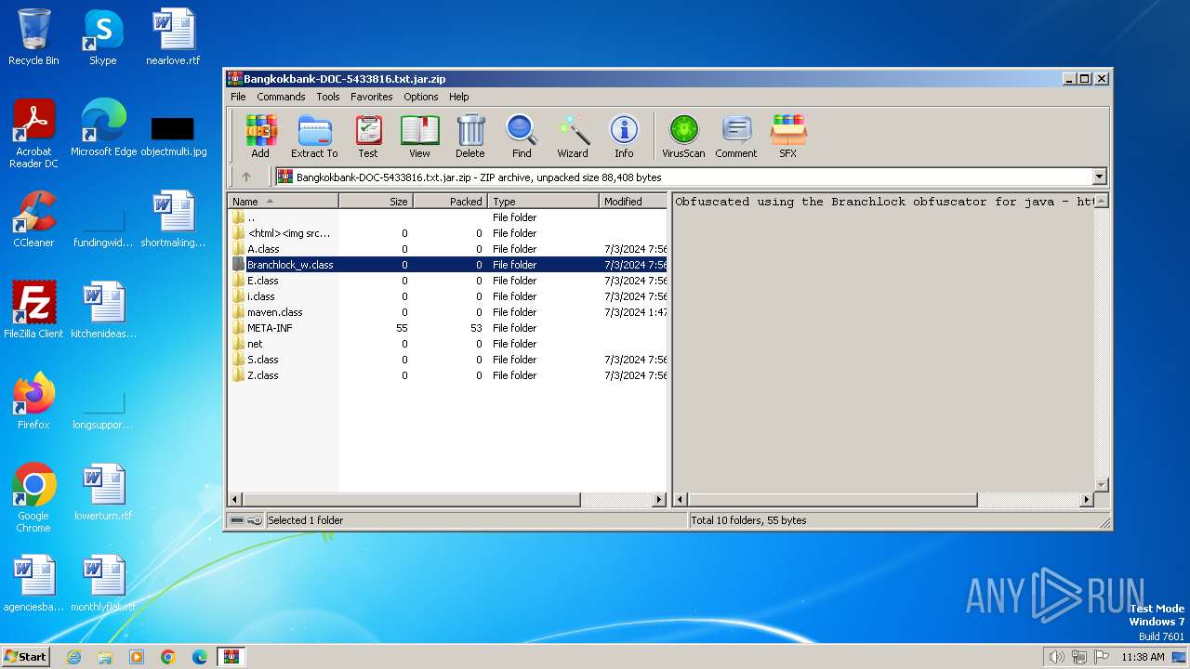Open the Find magnifier tool

(x=522, y=137)
